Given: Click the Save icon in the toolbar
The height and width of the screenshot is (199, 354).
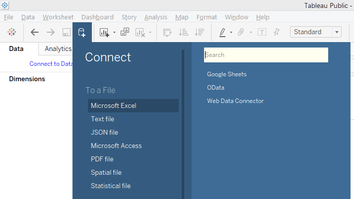Looking at the screenshot, I should [66, 32].
